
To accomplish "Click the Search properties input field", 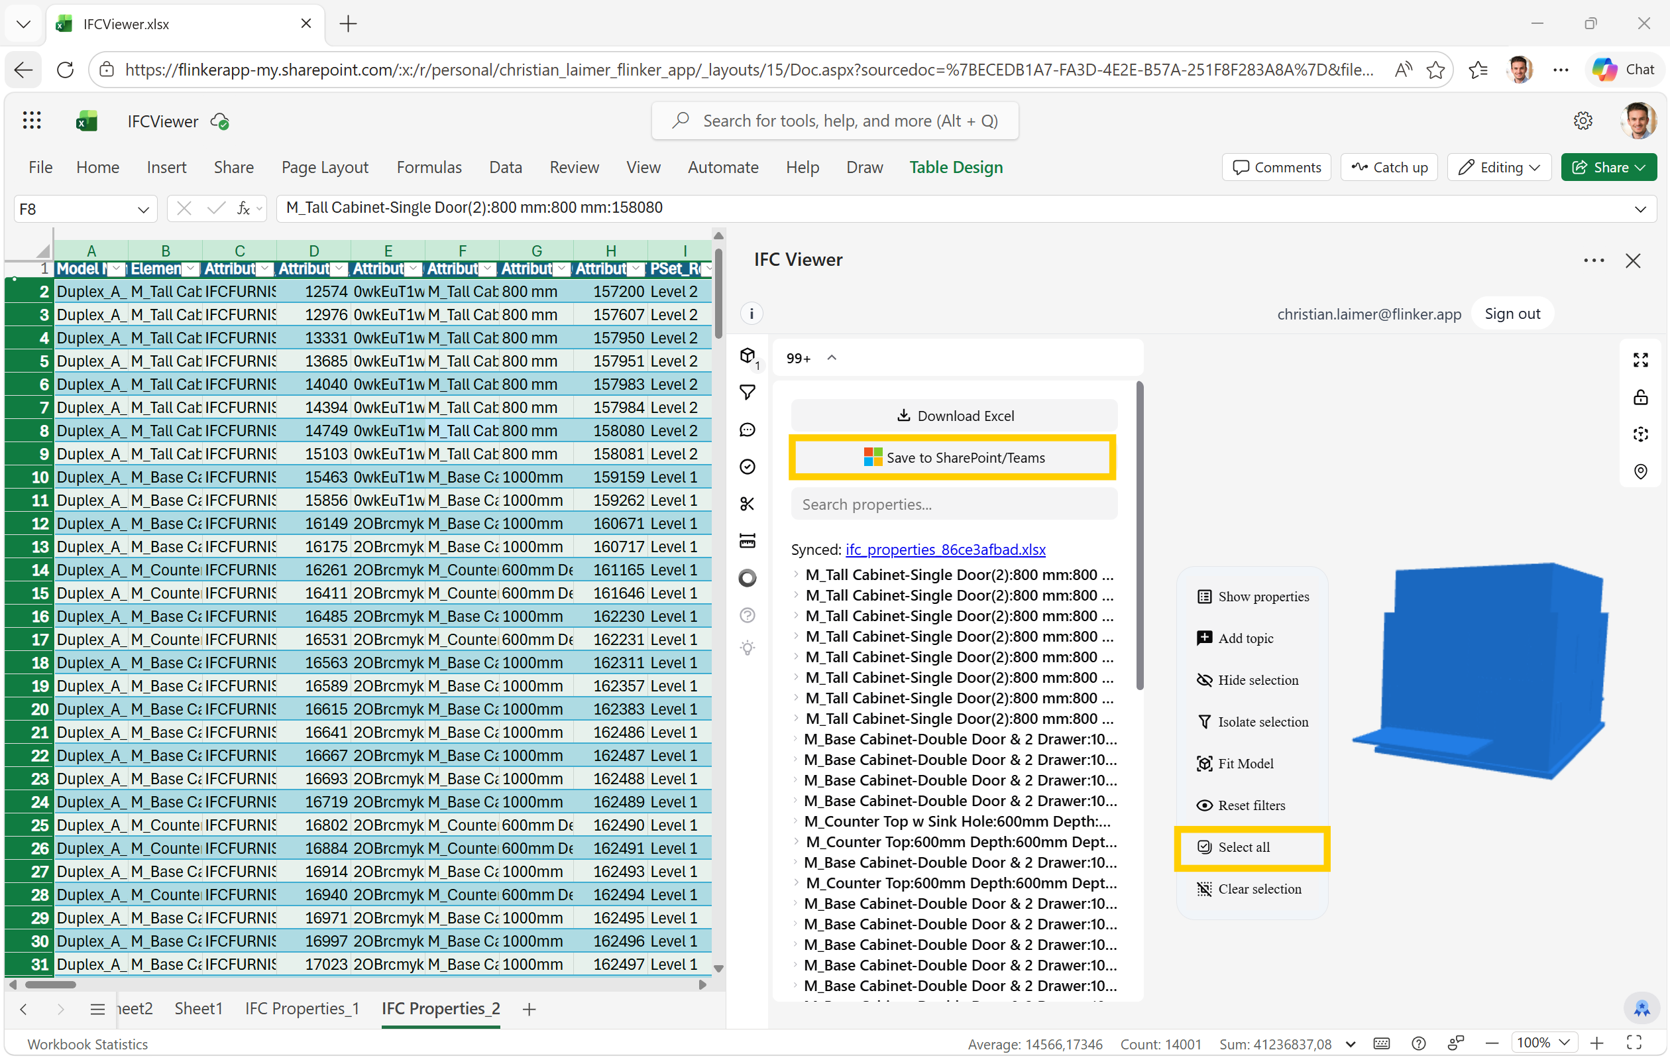I will pyautogui.click(x=954, y=504).
